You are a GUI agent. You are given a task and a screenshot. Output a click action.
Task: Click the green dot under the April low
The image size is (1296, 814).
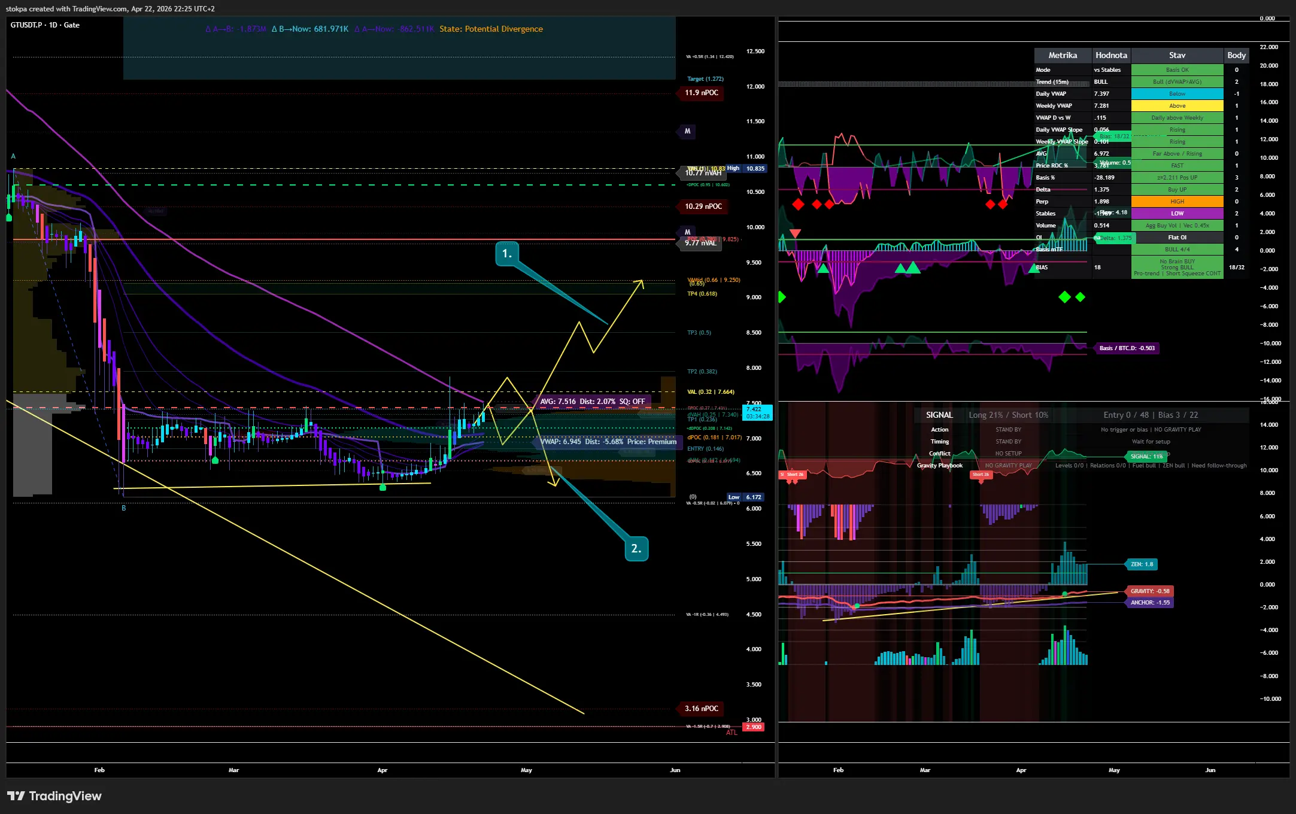point(383,488)
